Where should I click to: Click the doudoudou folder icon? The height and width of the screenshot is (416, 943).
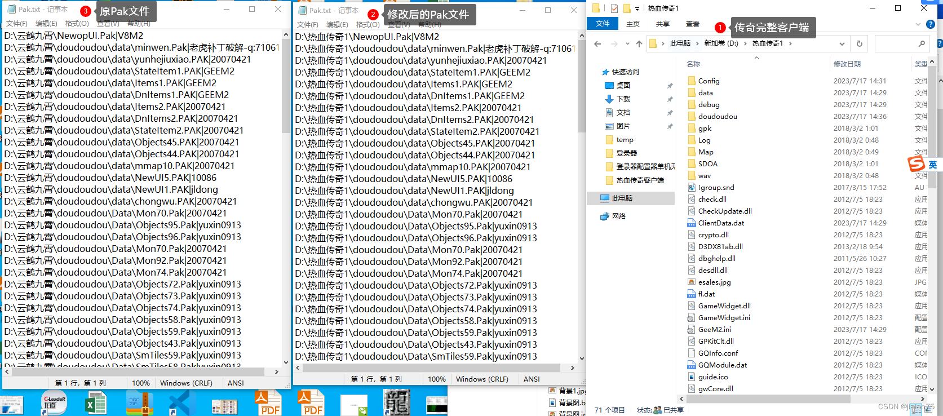pyautogui.click(x=692, y=116)
